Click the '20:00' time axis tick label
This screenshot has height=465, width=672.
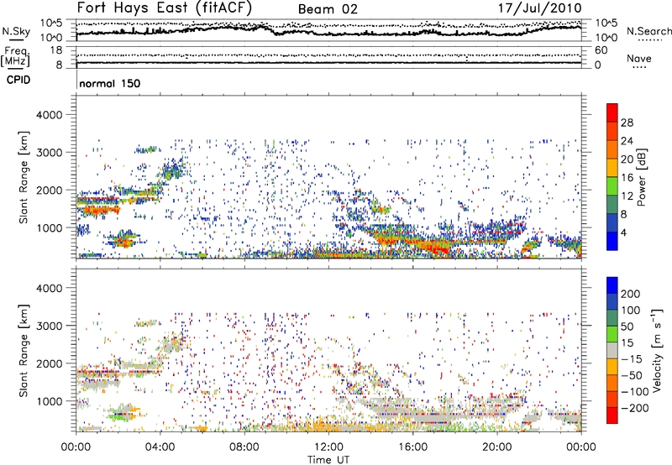coord(497,447)
